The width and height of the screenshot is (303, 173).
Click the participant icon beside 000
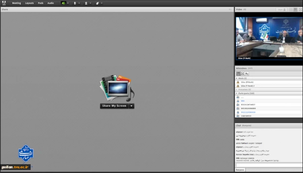pos(238,101)
